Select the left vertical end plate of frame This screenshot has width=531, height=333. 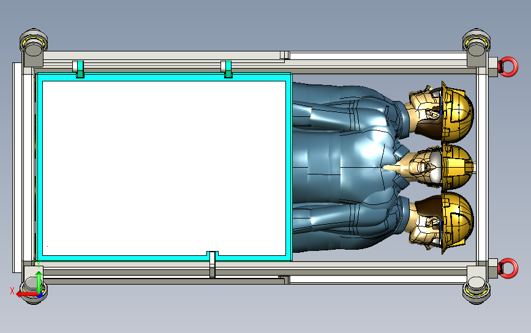tap(17, 168)
